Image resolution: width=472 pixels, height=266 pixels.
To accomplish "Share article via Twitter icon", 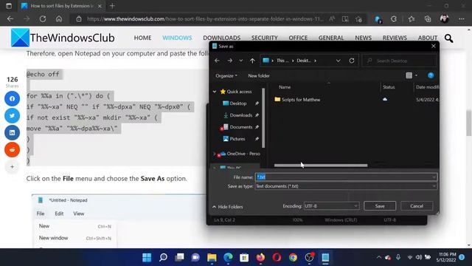I will pyautogui.click(x=12, y=115).
